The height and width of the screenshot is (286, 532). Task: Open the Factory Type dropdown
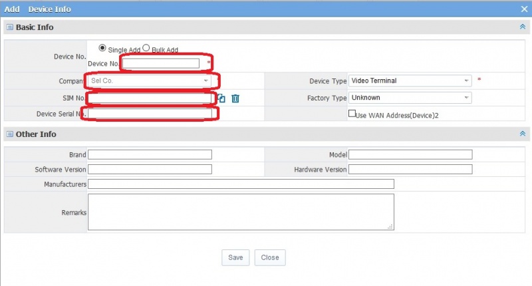click(x=466, y=98)
